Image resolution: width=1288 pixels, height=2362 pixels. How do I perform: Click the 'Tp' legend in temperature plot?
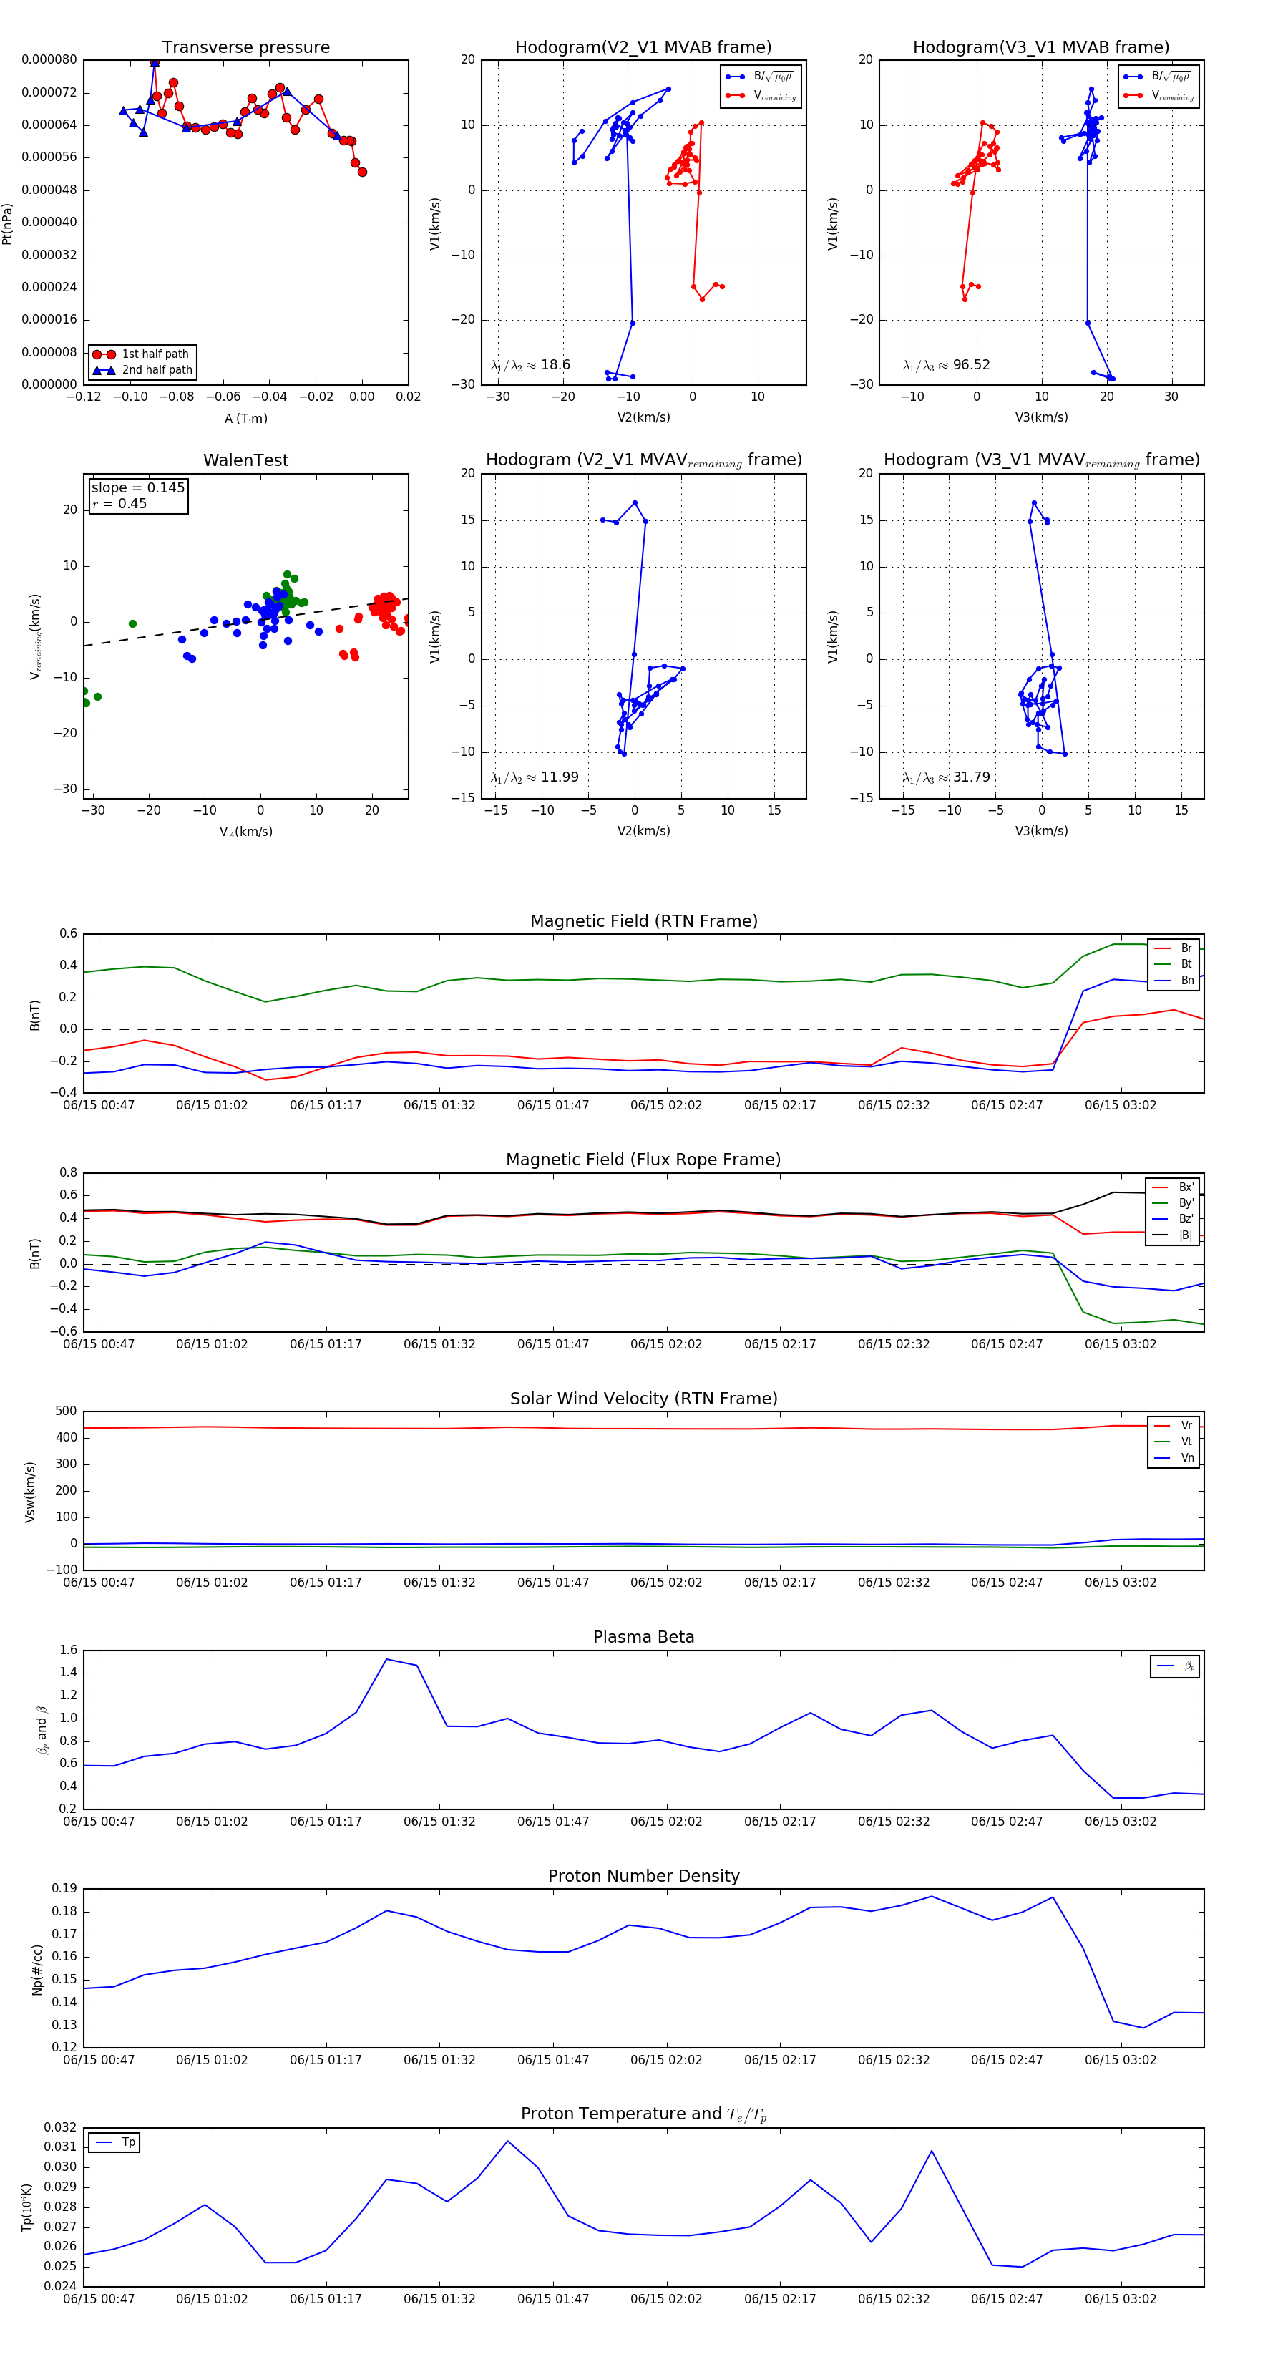click(x=114, y=2143)
